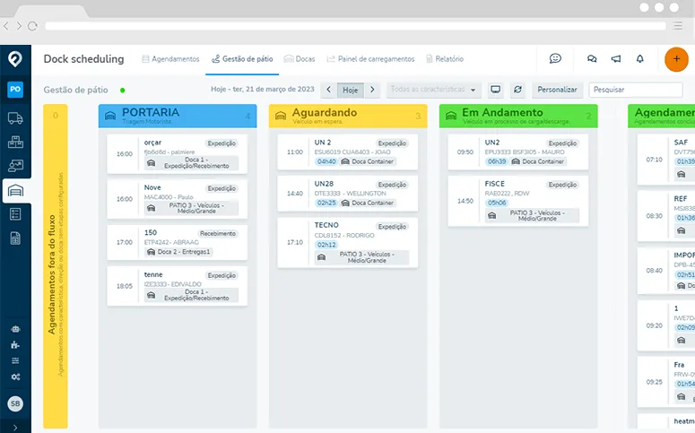Open the sliders list icon in sidebar
695x433 pixels.
click(15, 360)
